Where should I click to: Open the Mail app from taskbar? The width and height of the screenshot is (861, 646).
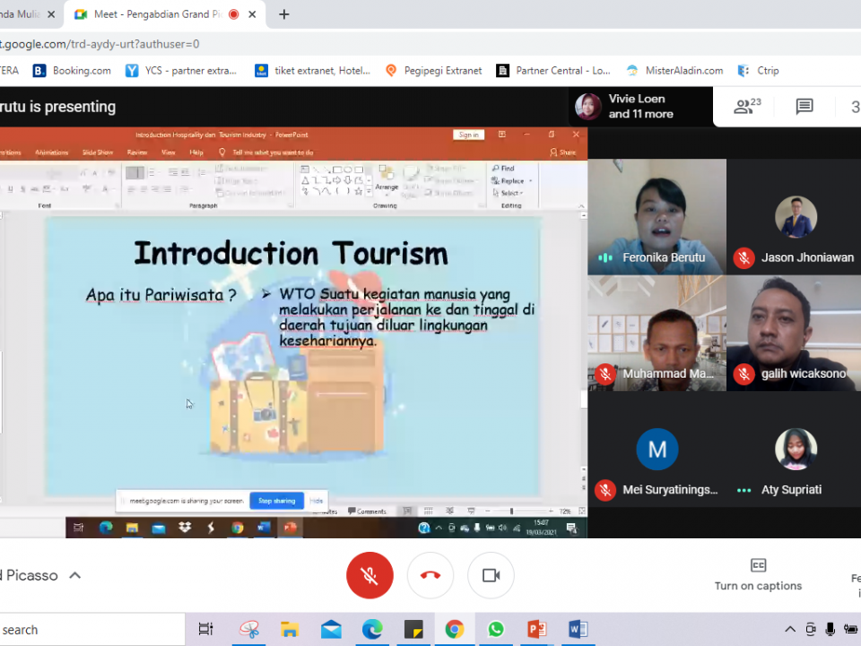click(331, 630)
